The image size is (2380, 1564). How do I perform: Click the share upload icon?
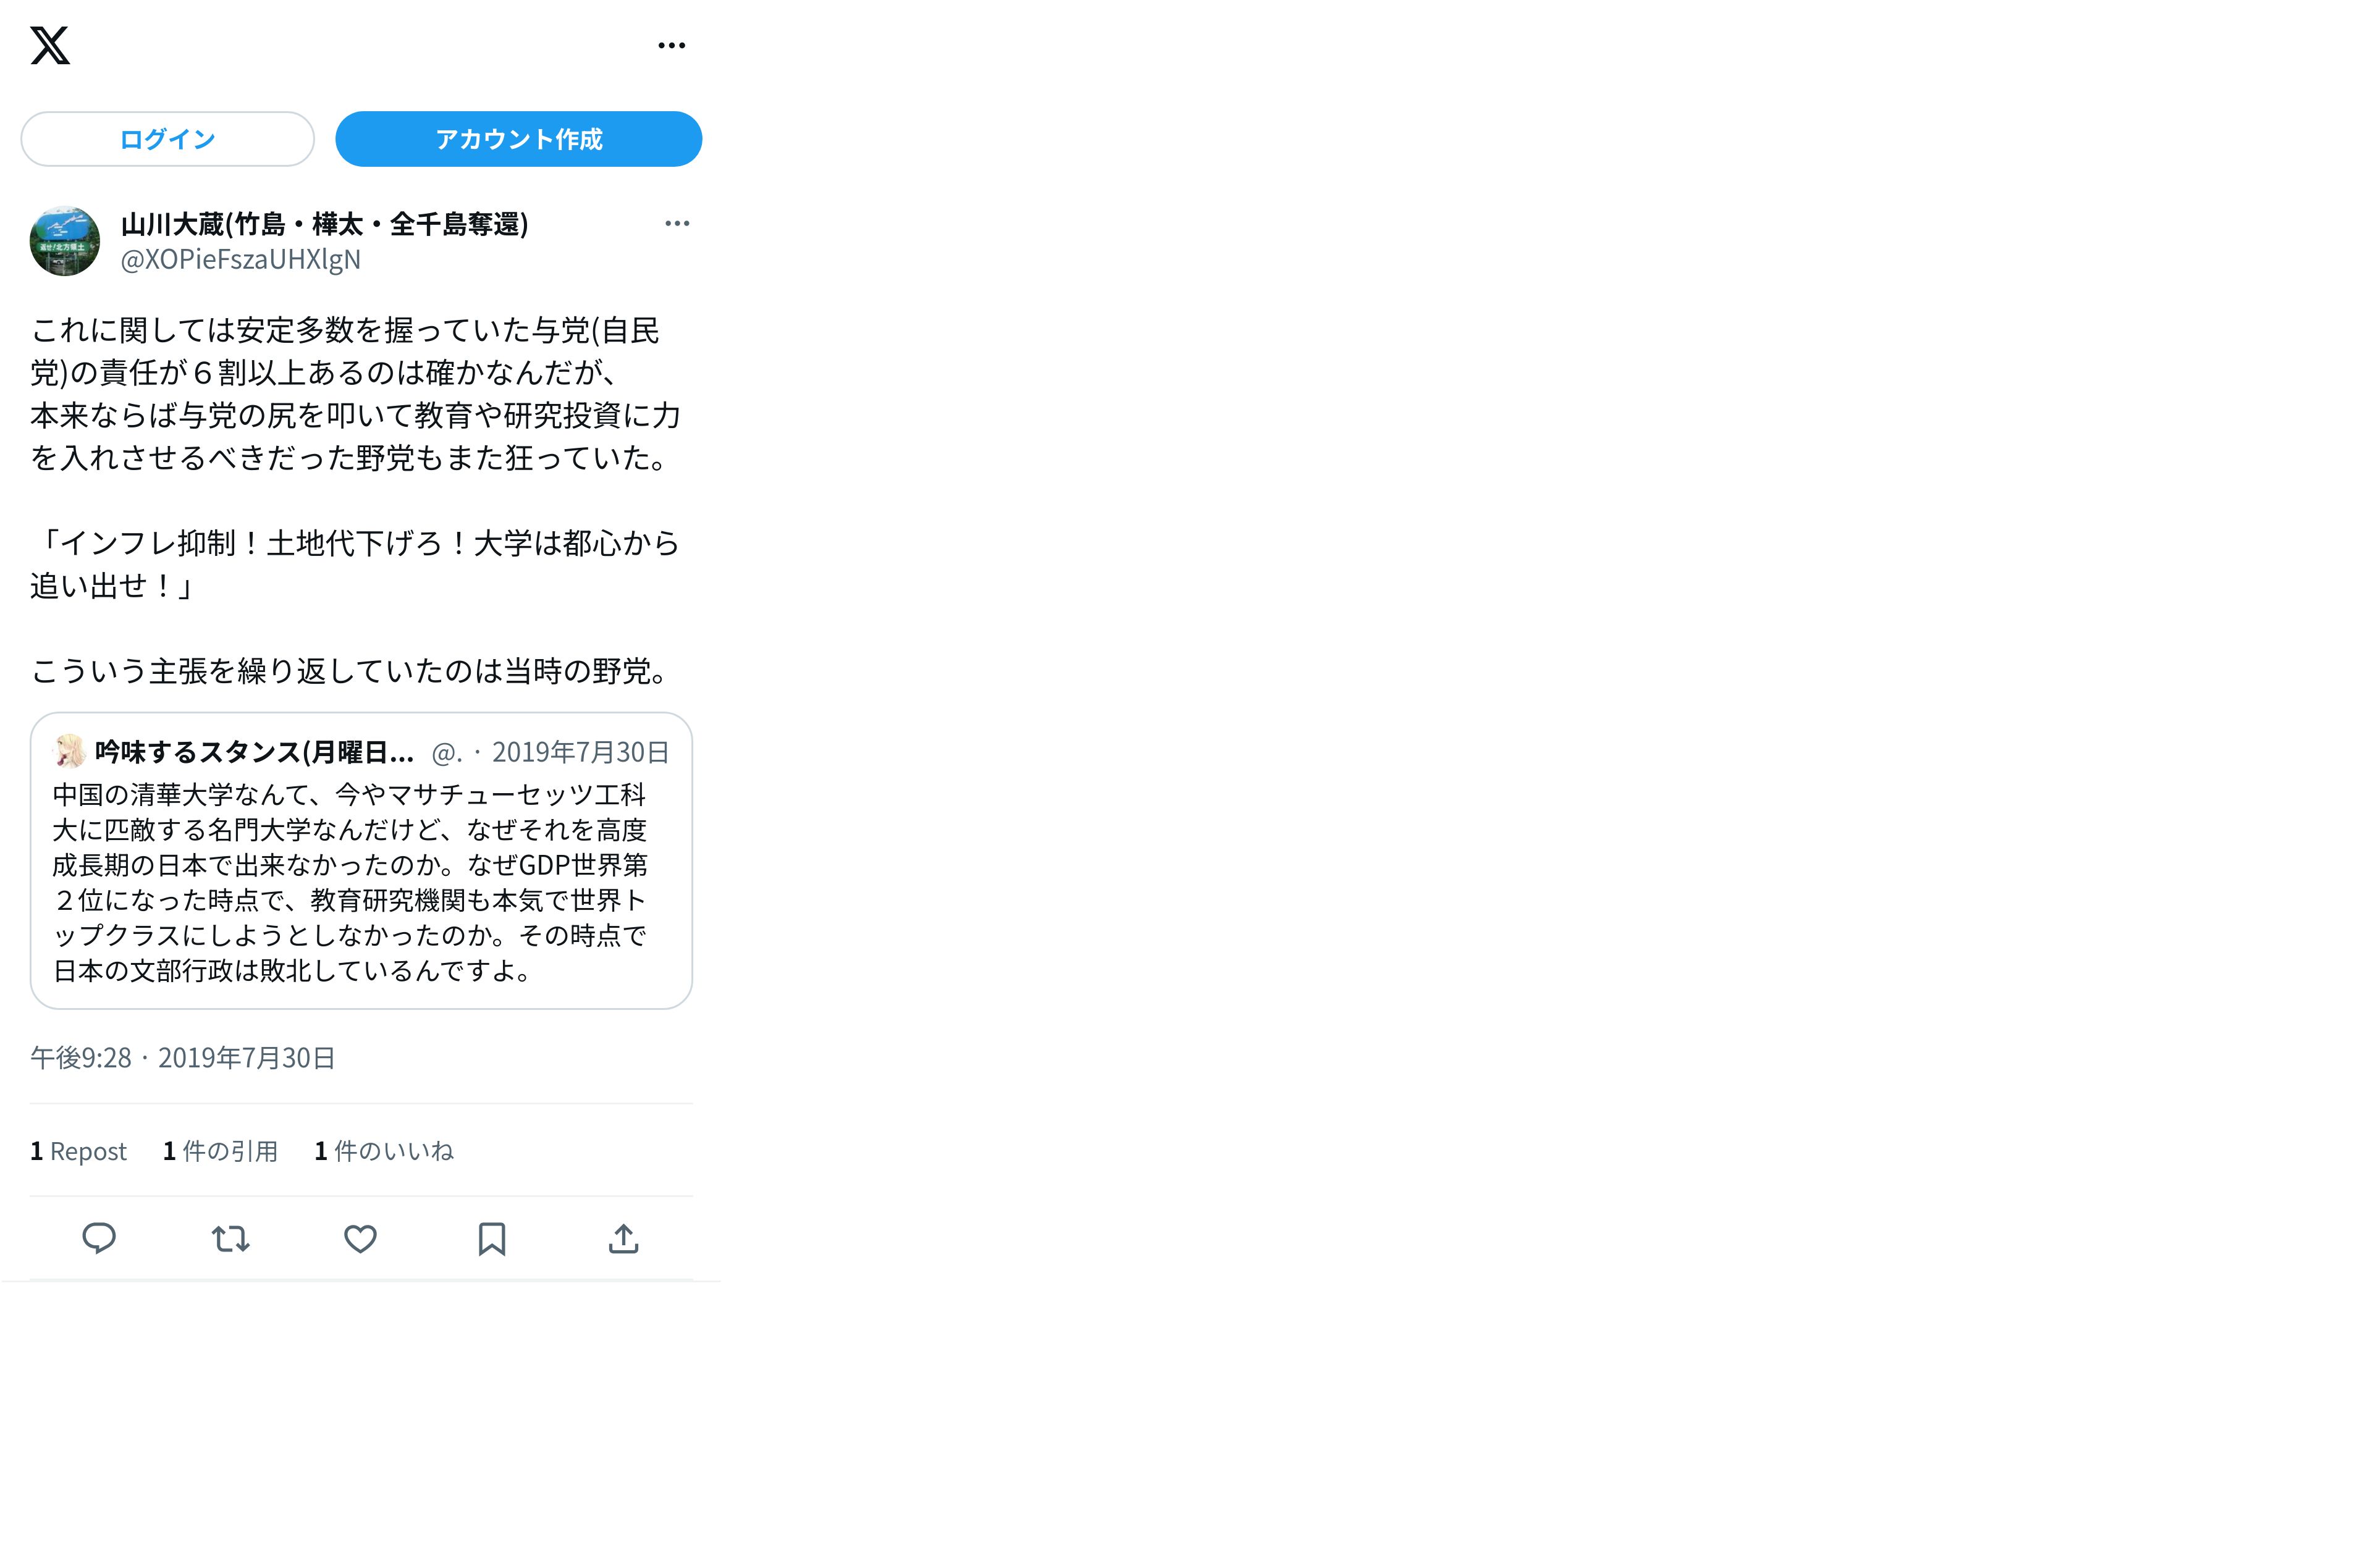(x=623, y=1239)
